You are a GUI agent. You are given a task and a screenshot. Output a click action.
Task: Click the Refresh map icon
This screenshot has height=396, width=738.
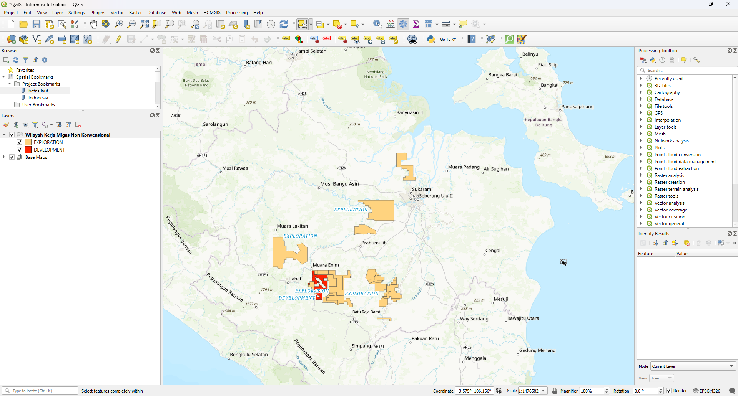tap(284, 25)
